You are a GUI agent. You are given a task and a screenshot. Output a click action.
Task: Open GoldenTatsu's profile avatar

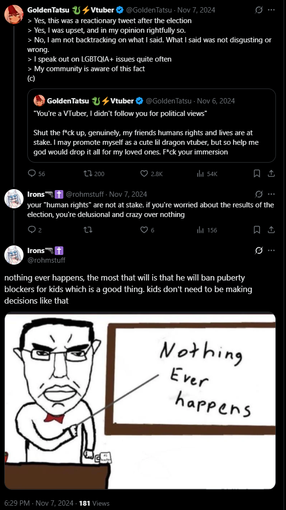click(x=14, y=14)
